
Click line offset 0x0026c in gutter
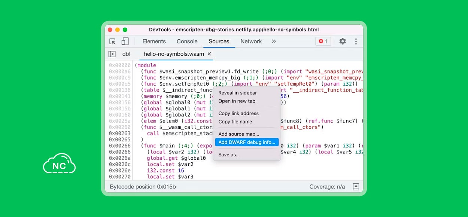click(120, 164)
